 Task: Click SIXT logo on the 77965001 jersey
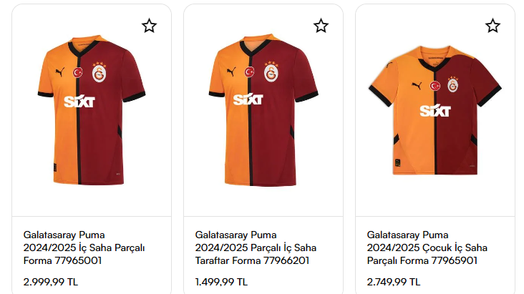coord(79,102)
